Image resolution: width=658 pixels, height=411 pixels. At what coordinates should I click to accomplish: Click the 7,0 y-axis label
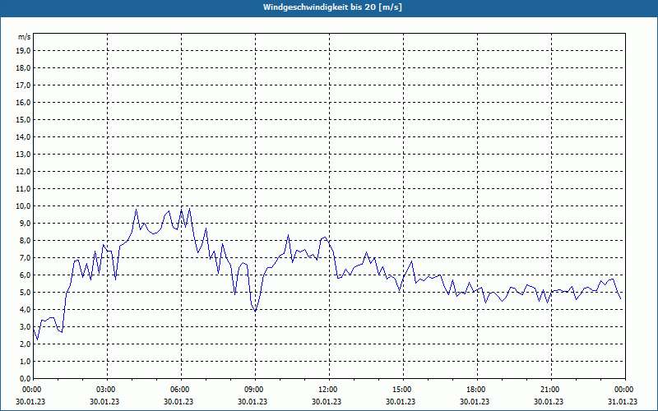[x=25, y=257]
